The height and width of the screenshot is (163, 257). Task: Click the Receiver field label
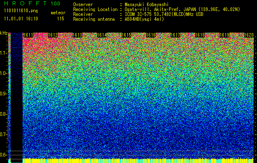coord(83,14)
